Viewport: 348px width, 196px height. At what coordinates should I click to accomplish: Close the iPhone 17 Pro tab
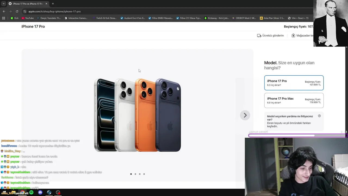(46, 4)
